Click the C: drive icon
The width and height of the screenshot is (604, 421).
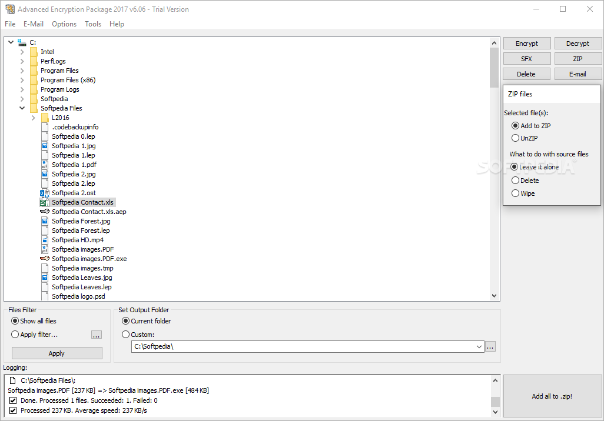point(22,42)
